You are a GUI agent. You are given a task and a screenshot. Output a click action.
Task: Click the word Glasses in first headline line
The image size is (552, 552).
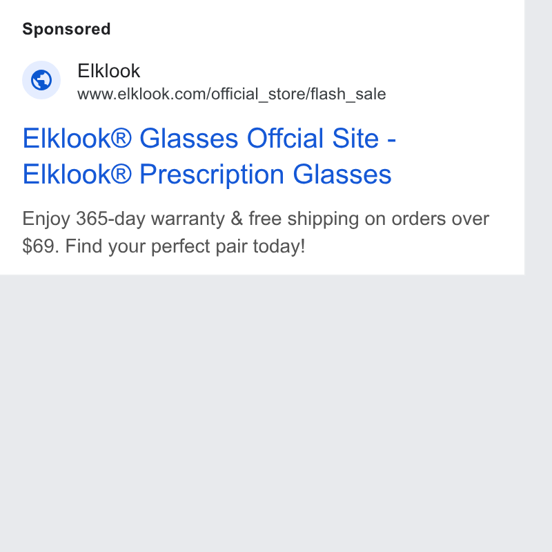189,138
